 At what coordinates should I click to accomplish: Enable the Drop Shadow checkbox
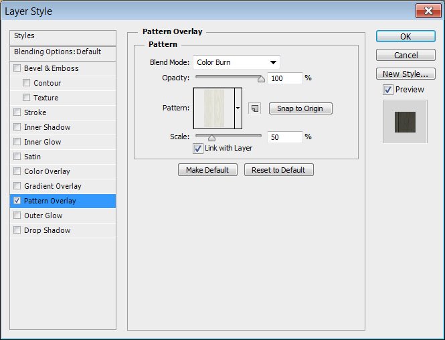click(x=17, y=230)
